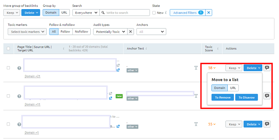The height and width of the screenshot is (140, 279).
Task: Open Select toxic markers dropdown
Action: point(27,32)
